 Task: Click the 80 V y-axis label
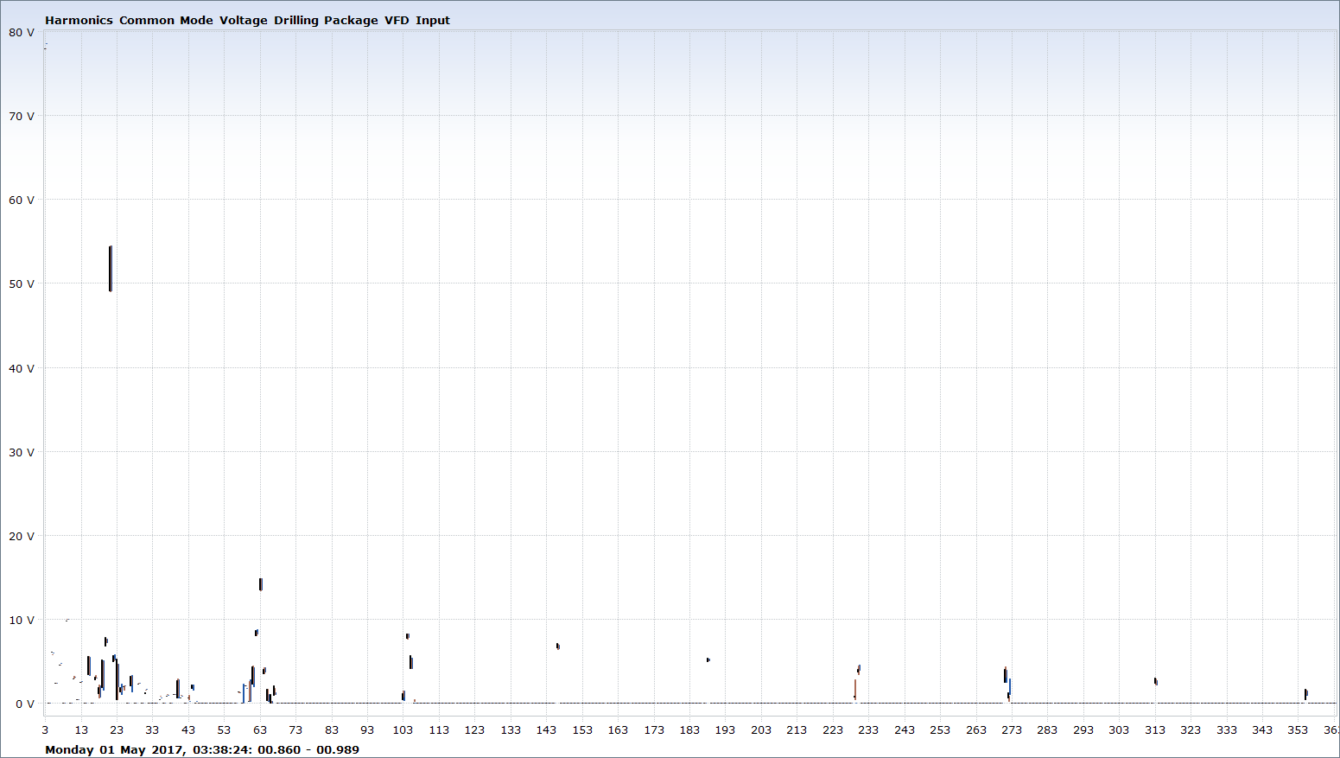[22, 32]
